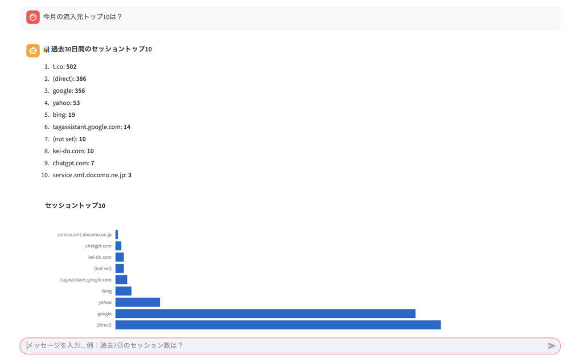Click the user message 今月の流入元トップ10は？
Image resolution: width=583 pixels, height=359 pixels.
click(83, 17)
